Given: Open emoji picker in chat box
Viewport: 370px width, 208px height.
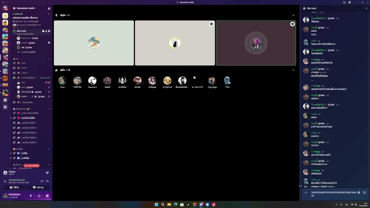Looking at the screenshot, I should point(359,193).
